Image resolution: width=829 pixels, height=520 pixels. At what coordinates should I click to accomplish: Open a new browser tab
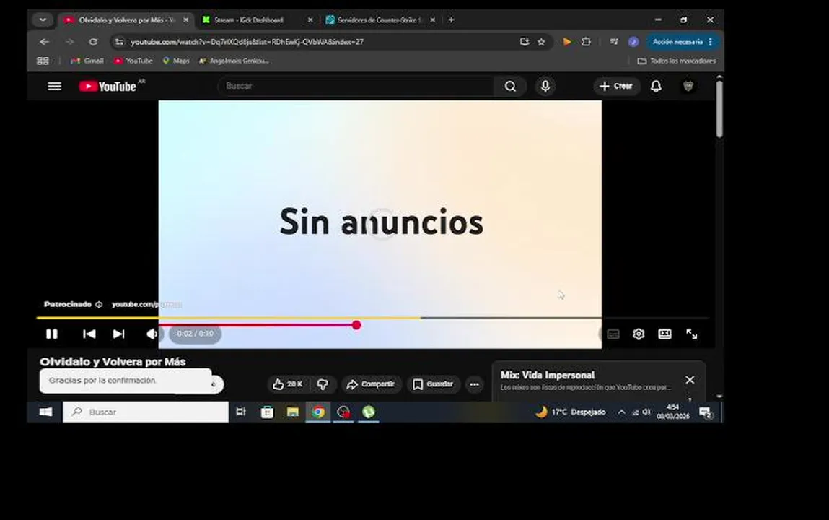coord(451,20)
